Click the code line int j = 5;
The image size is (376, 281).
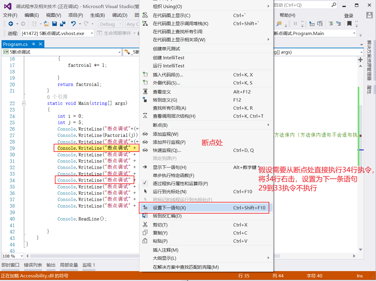point(70,123)
